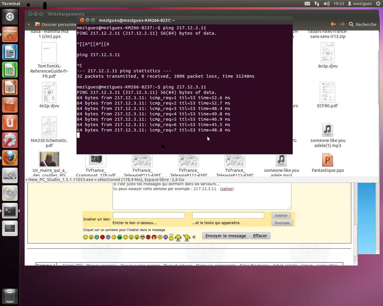This screenshot has width=383, height=306.
Task: Click 'icmp_req=7' ping output line
Action: [x=153, y=130]
